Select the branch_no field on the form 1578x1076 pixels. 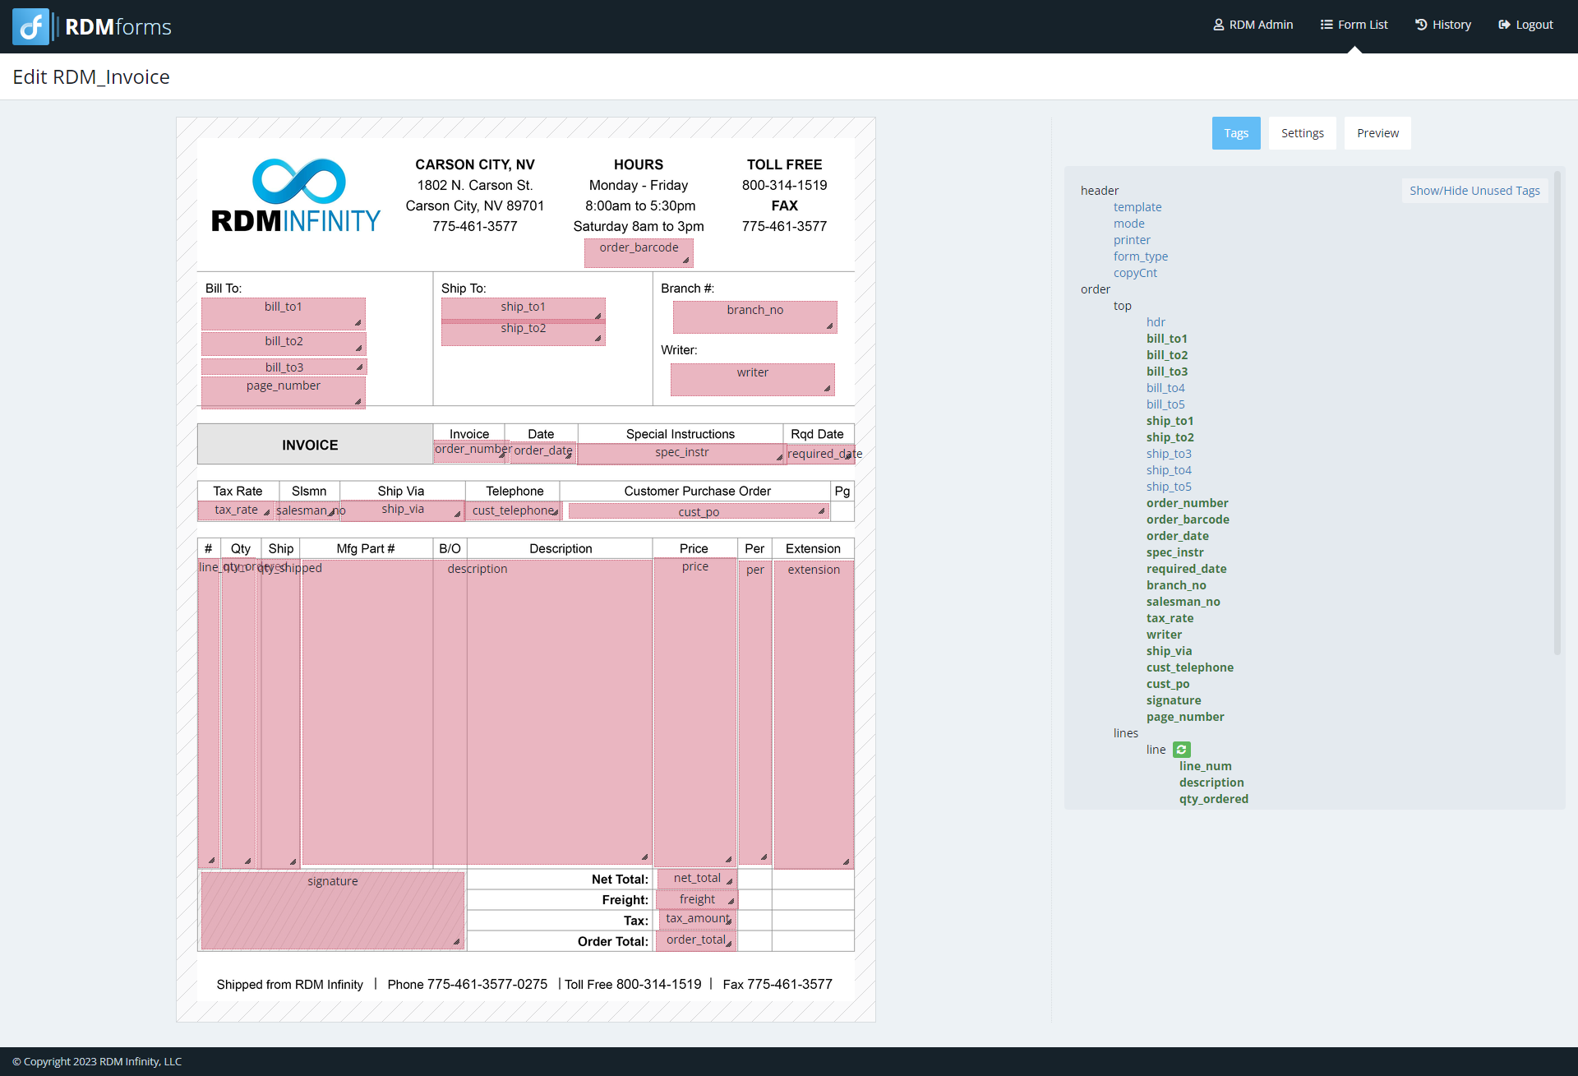point(754,316)
